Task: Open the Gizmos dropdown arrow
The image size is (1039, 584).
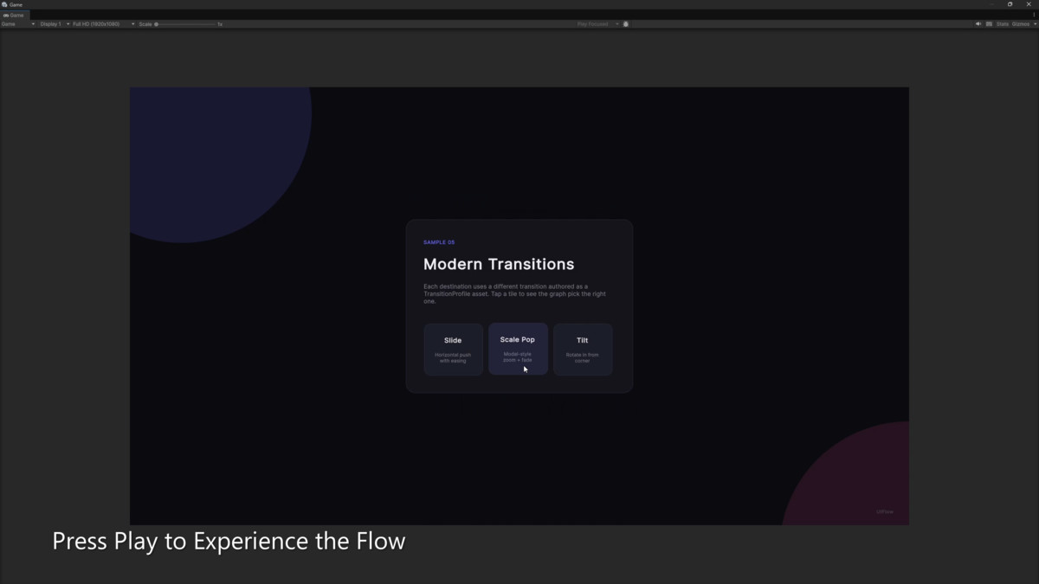Action: (x=1035, y=24)
